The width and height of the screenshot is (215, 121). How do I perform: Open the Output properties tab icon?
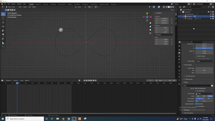tap(179, 53)
